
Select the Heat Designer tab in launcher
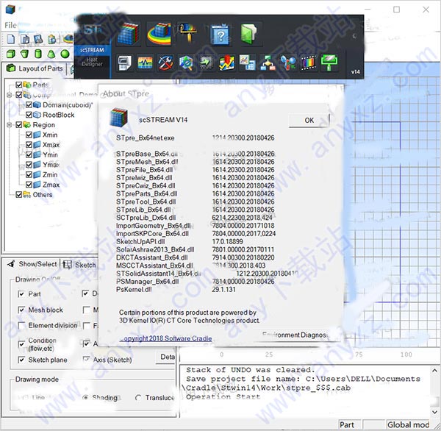[92, 62]
